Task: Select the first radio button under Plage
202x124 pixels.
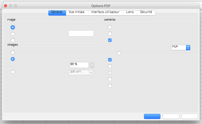Action: click(x=13, y=27)
